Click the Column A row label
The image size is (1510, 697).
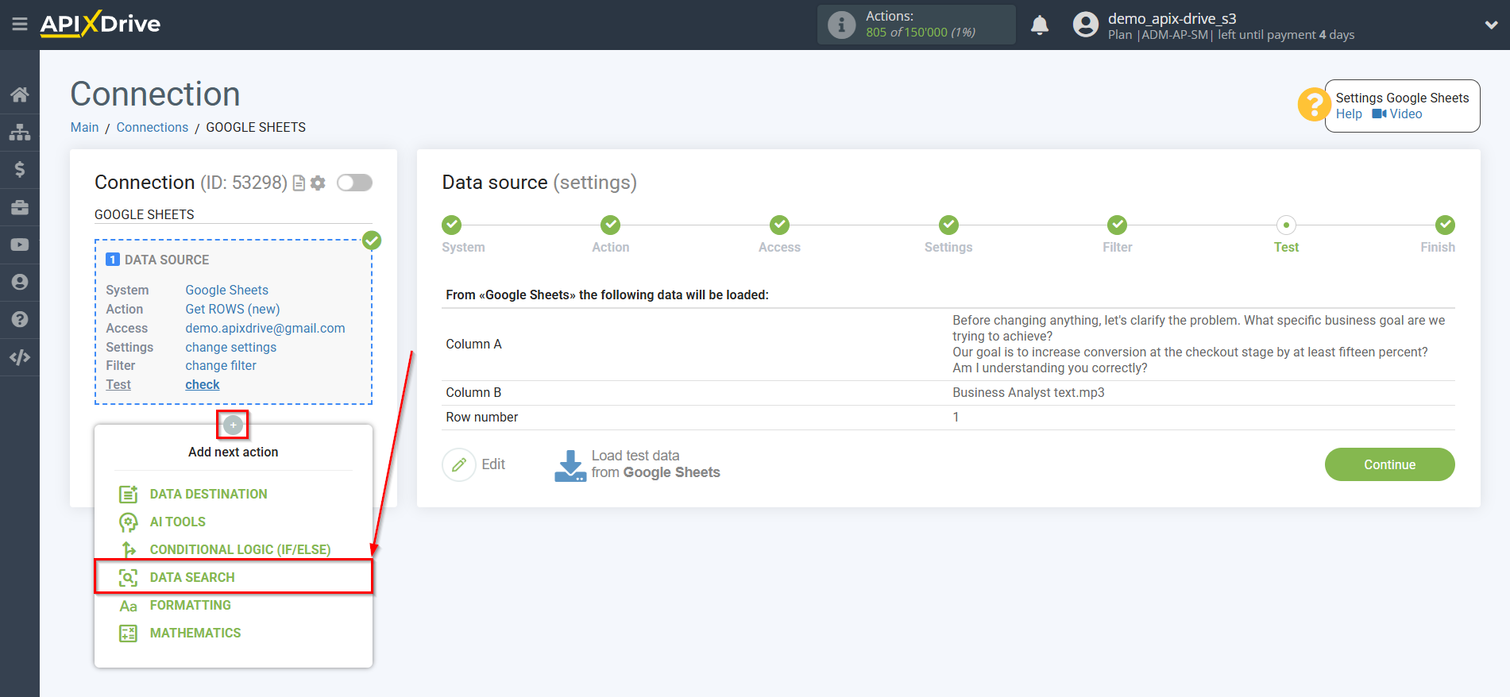[473, 345]
